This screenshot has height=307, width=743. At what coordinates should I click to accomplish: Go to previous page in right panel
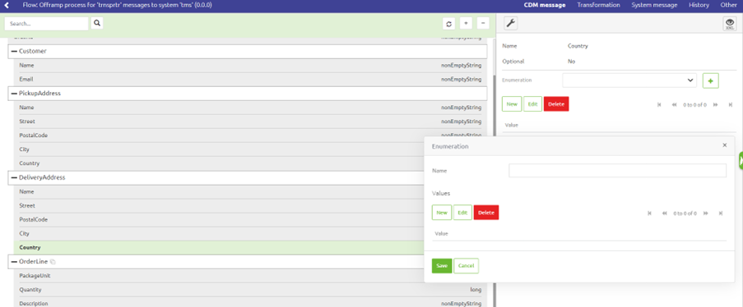tap(674, 105)
